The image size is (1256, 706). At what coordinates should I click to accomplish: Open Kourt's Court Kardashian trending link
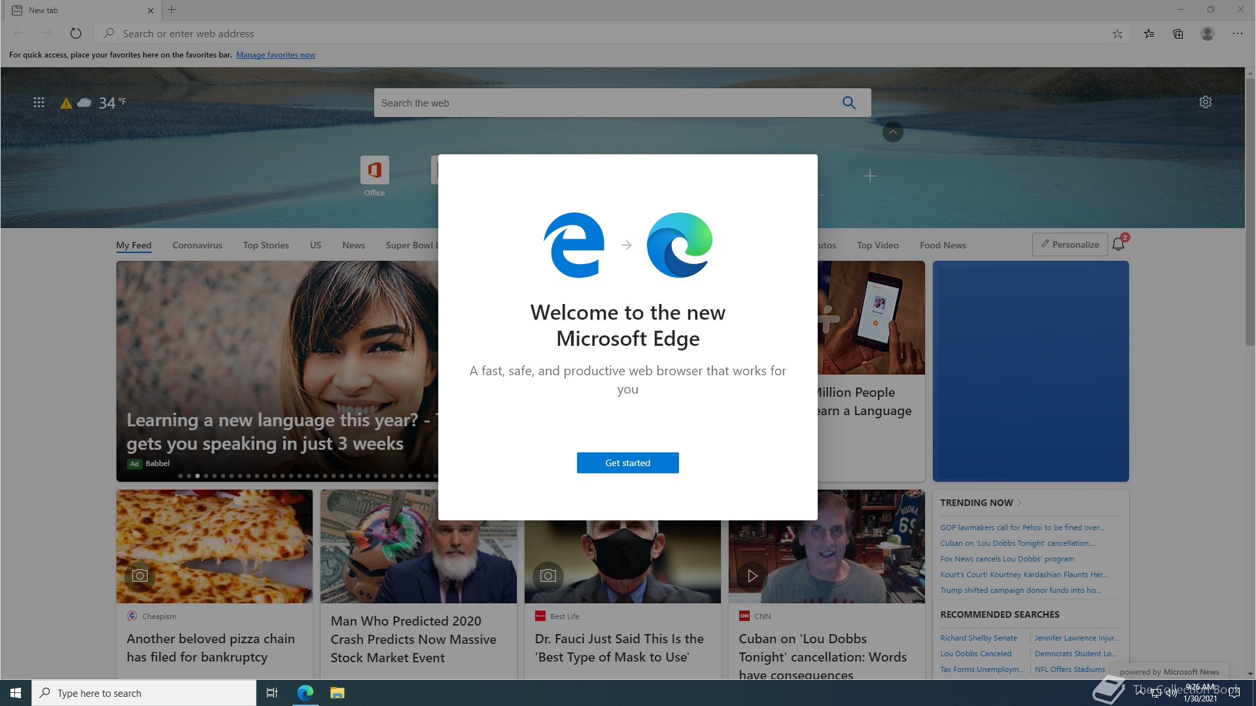1024,575
